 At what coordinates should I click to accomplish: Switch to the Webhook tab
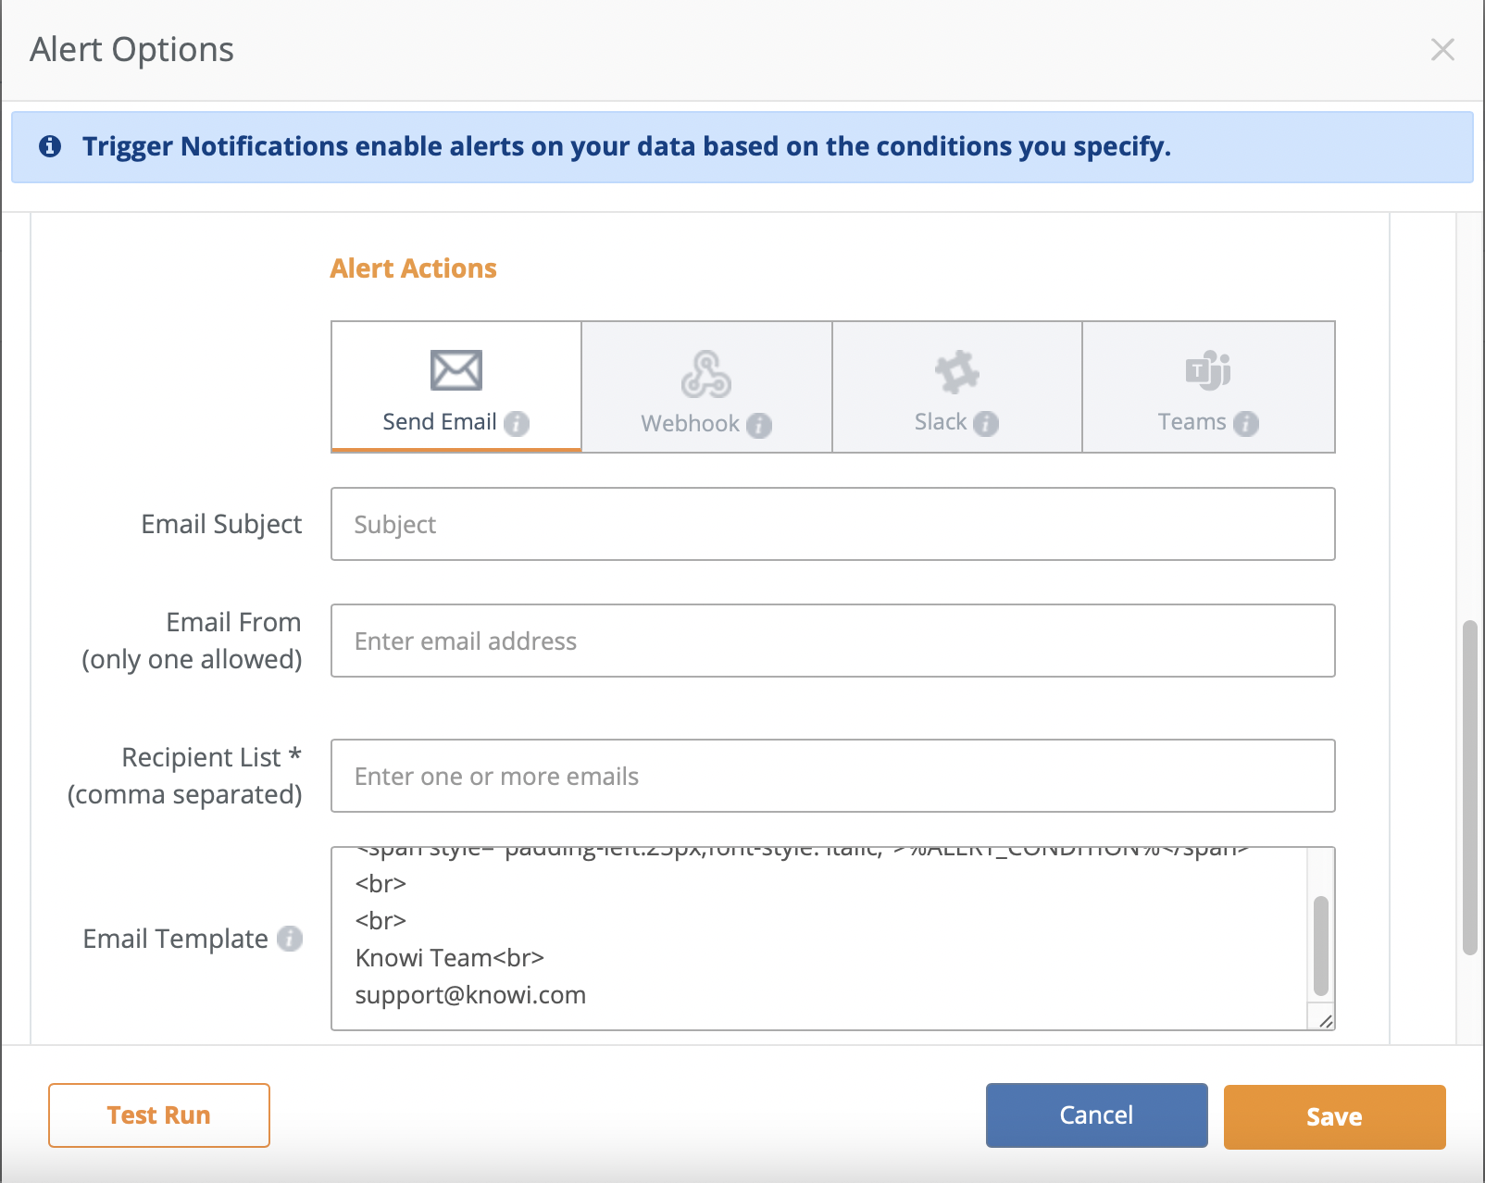(x=705, y=387)
